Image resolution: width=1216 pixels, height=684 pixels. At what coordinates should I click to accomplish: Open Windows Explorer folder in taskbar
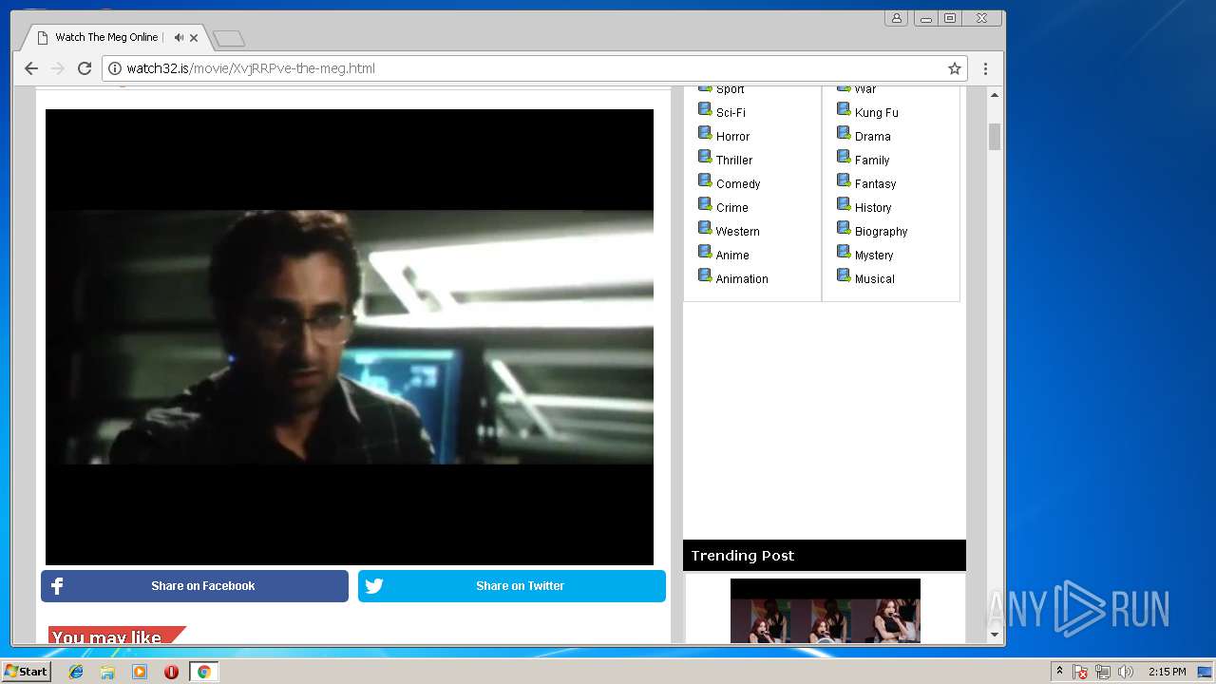point(107,672)
